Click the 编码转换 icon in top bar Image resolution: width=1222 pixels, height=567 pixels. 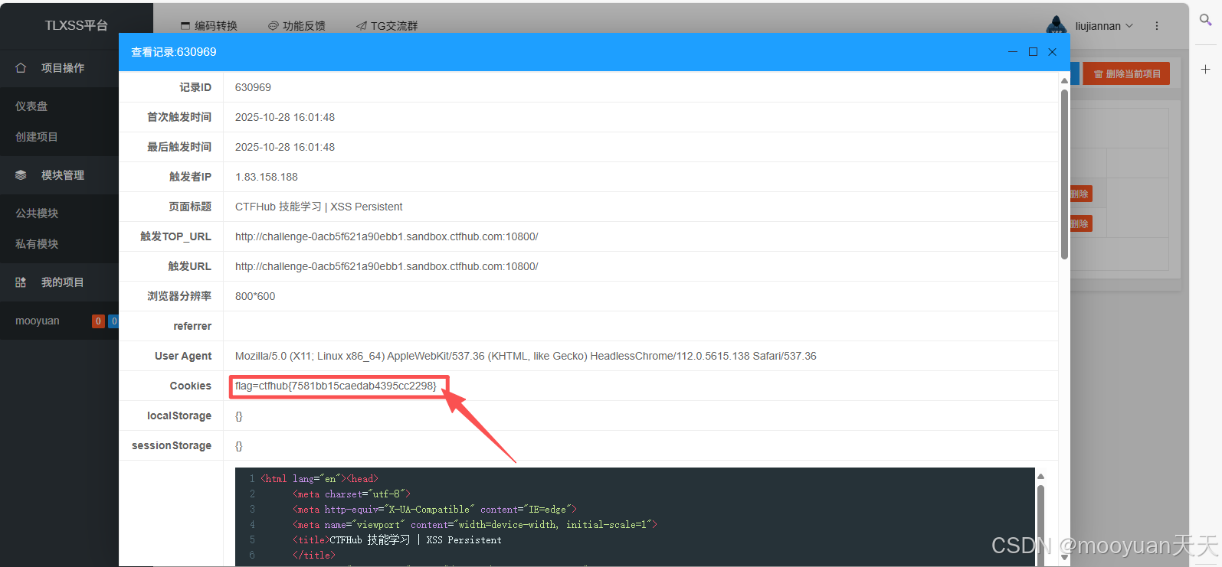[185, 26]
